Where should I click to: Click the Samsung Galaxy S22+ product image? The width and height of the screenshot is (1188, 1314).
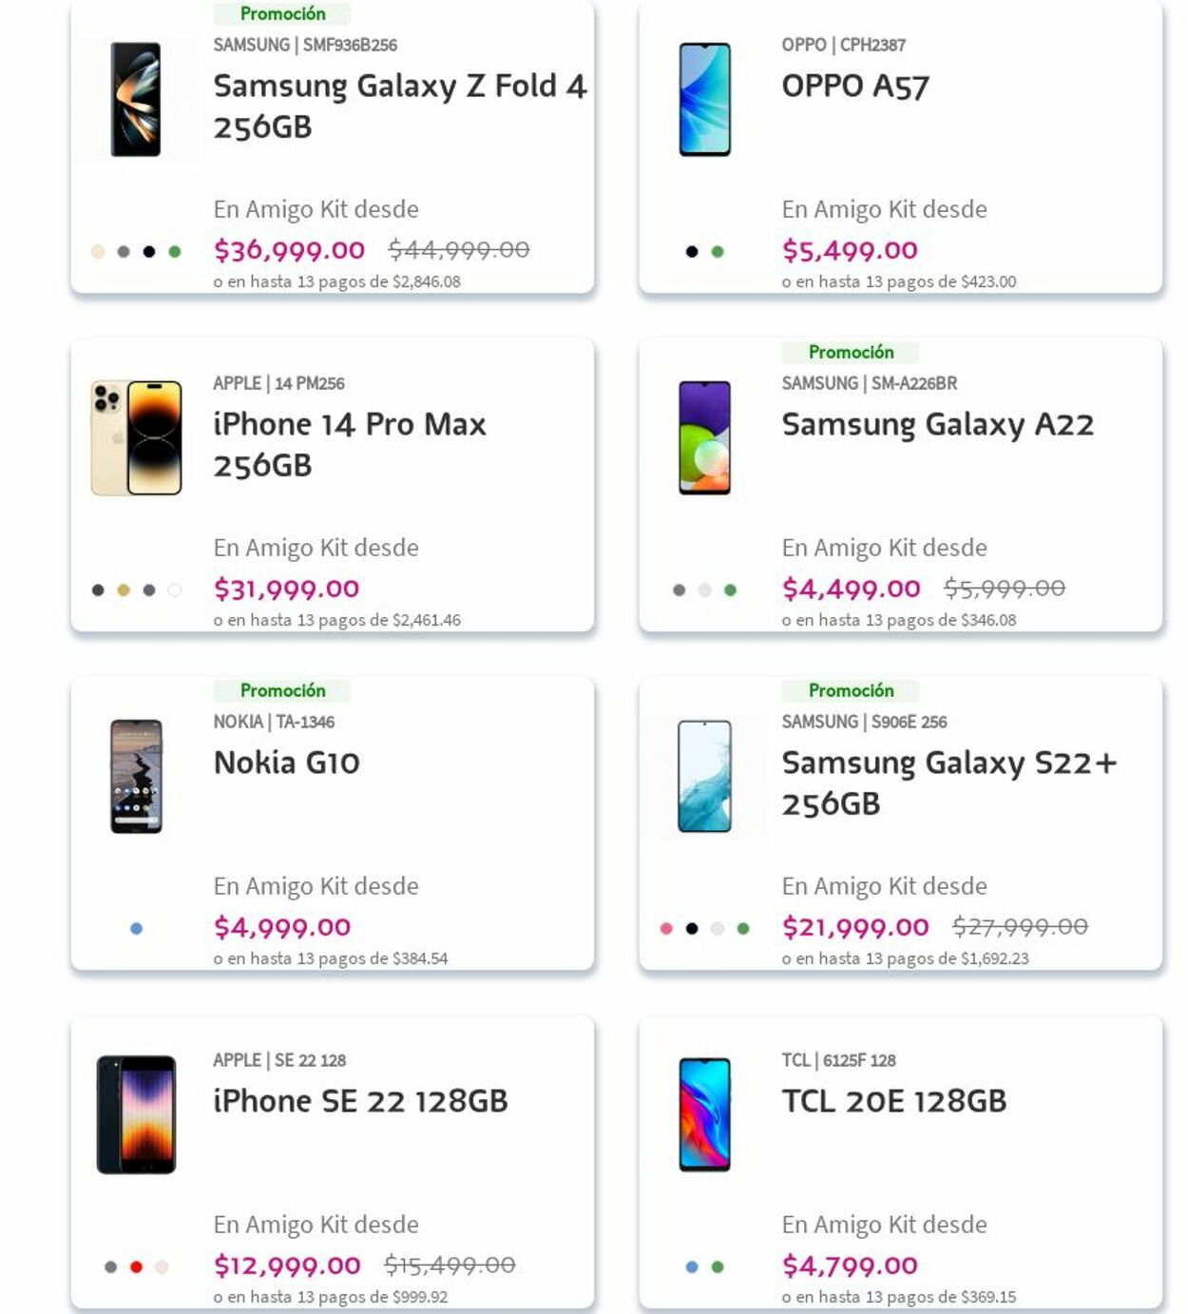pyautogui.click(x=704, y=777)
